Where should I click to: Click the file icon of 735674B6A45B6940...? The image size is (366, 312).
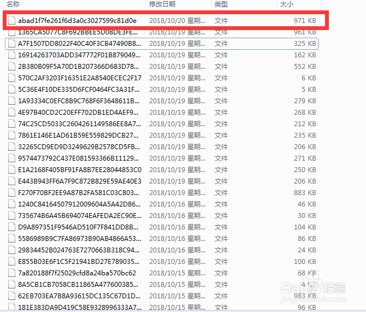(x=11, y=215)
